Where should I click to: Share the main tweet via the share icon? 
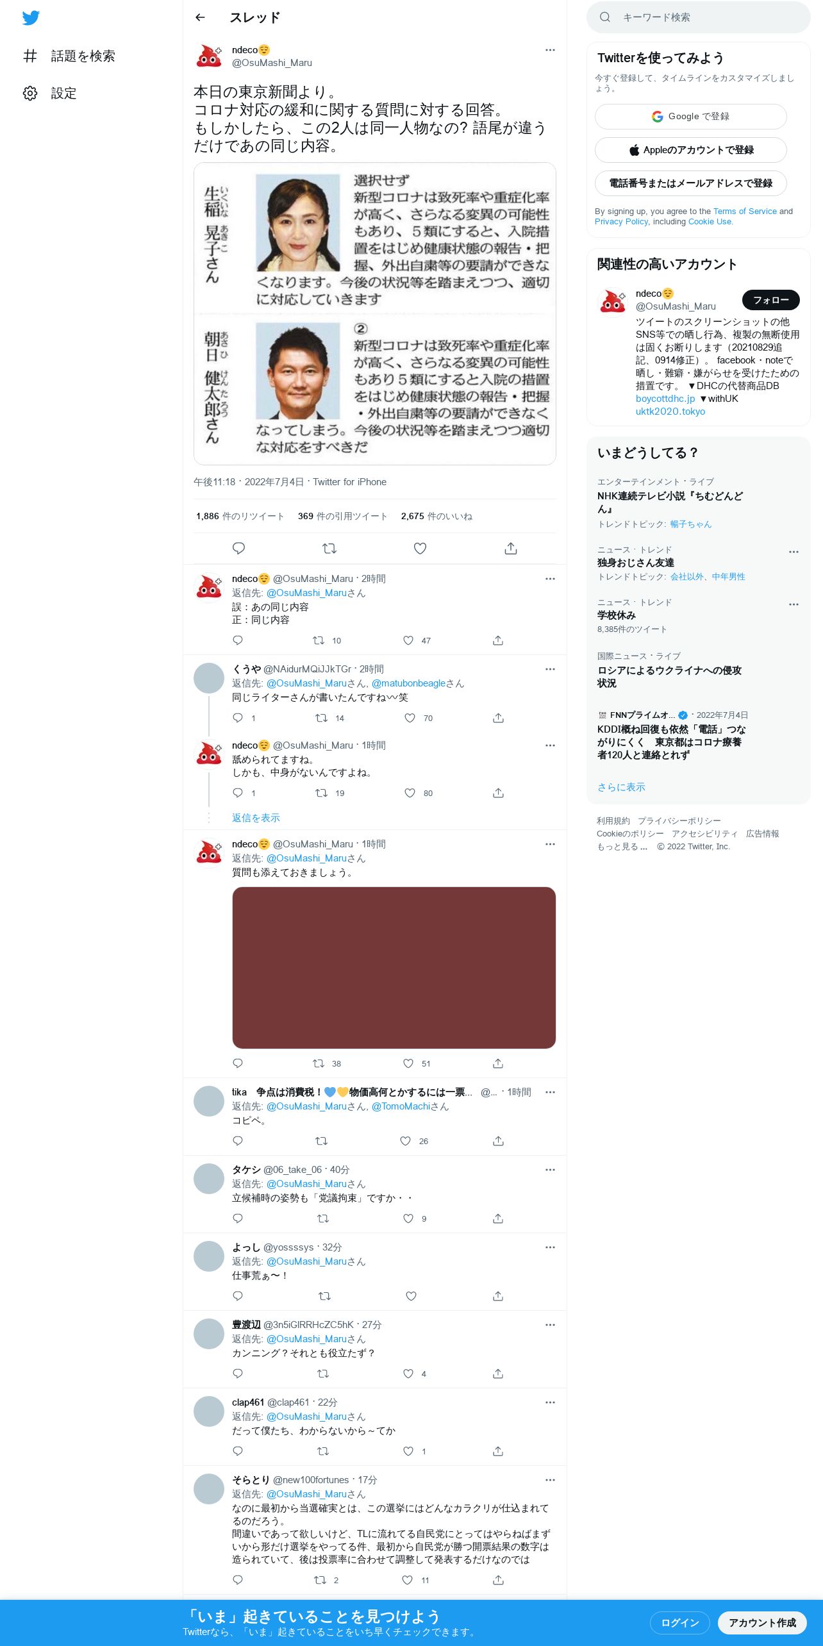(511, 549)
